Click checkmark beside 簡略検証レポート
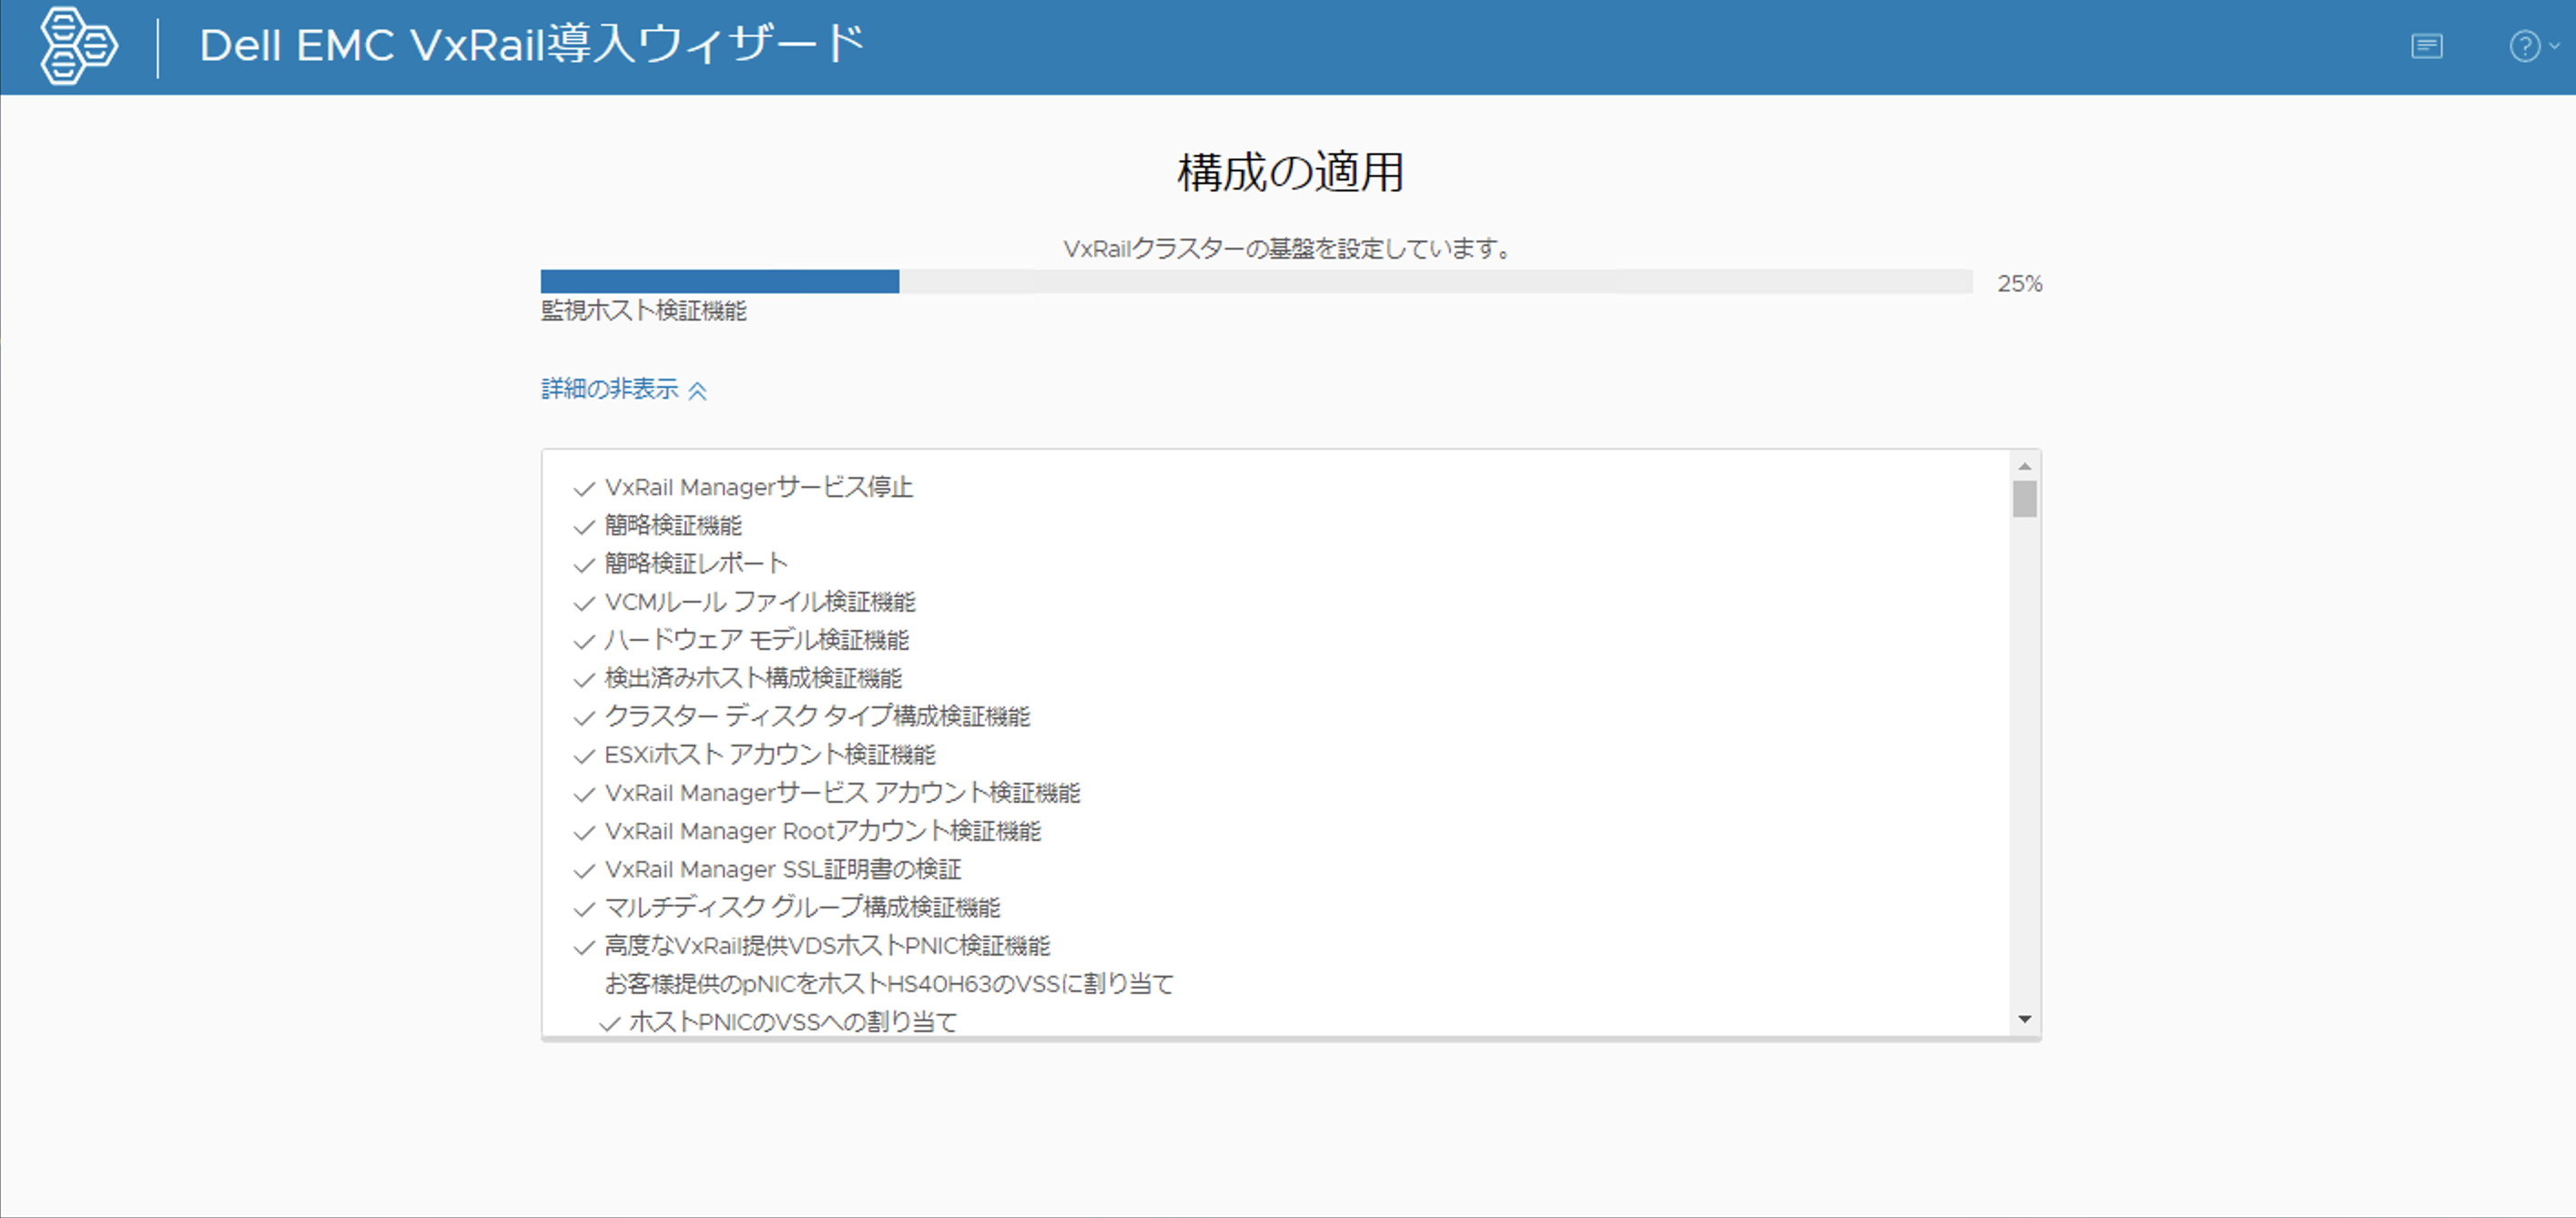 [x=584, y=565]
